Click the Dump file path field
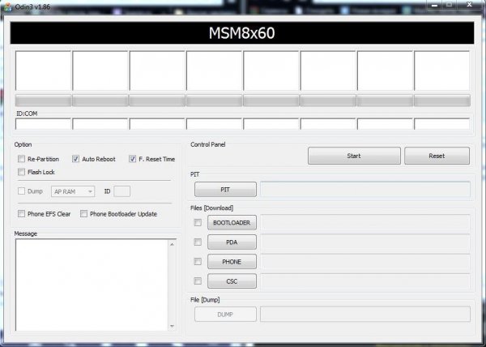The width and height of the screenshot is (486, 347). [365, 314]
